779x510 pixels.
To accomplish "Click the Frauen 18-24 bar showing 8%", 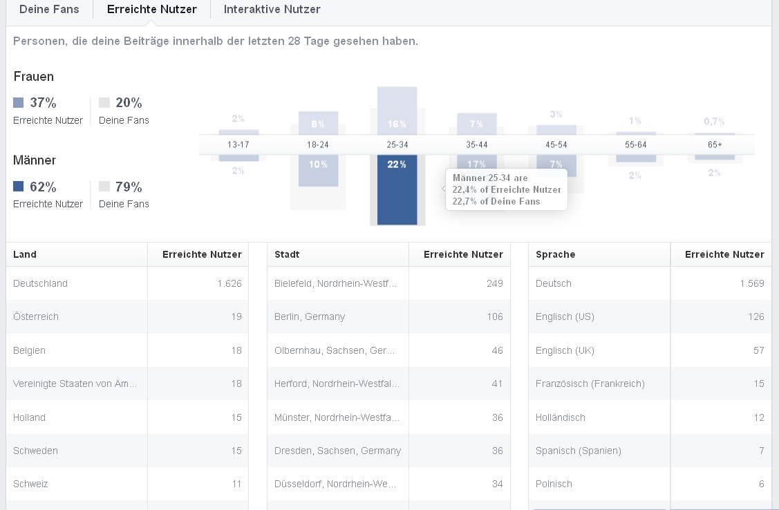I will (x=318, y=123).
